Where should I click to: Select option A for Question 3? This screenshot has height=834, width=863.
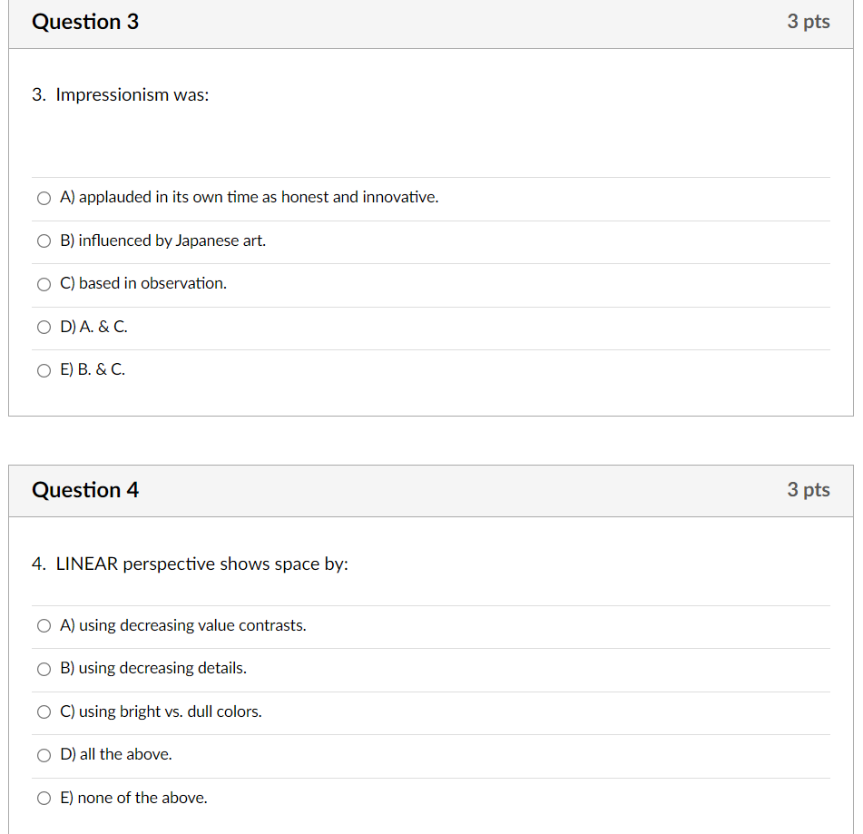[44, 198]
